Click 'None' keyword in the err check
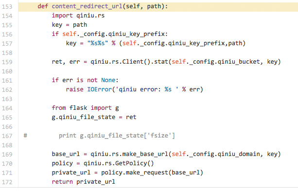Image resolution: width=298 pixels, height=192 pixels. pyautogui.click(x=108, y=80)
